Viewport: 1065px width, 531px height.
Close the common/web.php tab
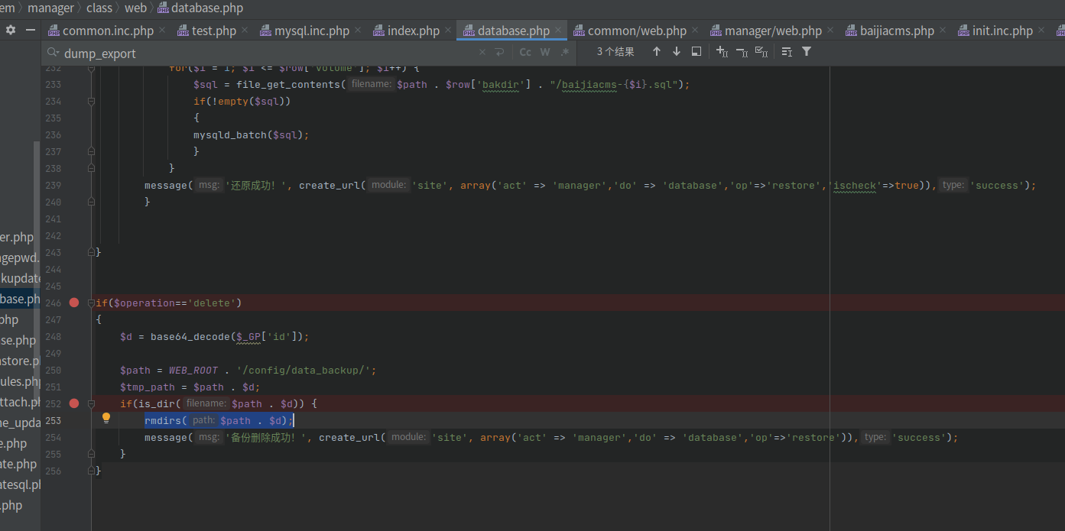[695, 31]
